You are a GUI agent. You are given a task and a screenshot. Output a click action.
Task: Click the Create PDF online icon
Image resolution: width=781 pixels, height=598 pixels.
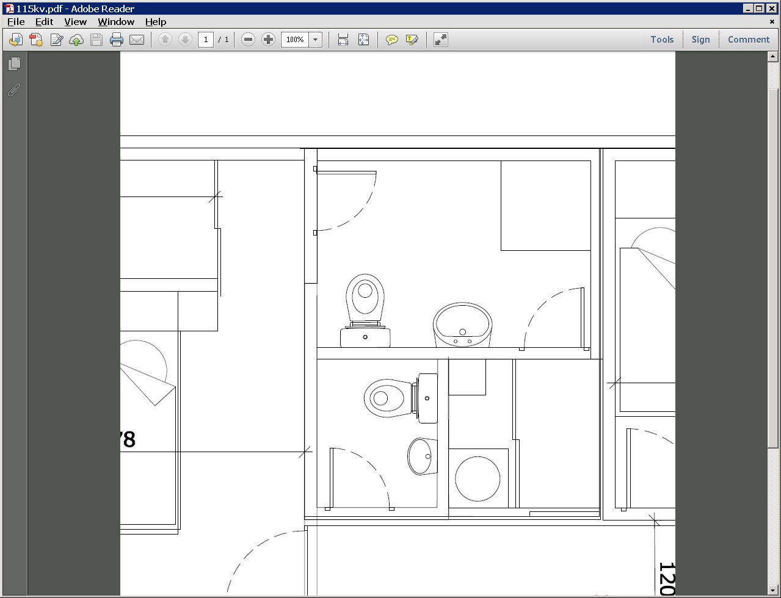click(36, 40)
